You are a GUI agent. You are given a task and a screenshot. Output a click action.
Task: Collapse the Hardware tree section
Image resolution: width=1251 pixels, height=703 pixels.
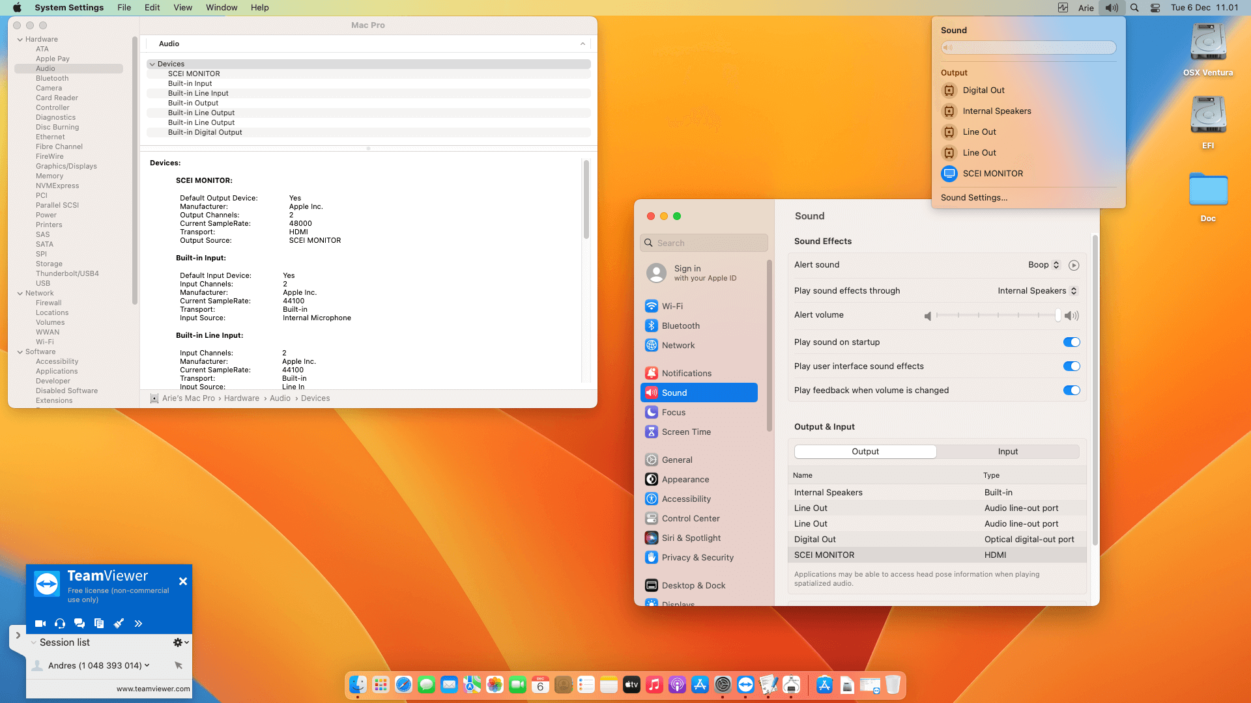pos(20,40)
